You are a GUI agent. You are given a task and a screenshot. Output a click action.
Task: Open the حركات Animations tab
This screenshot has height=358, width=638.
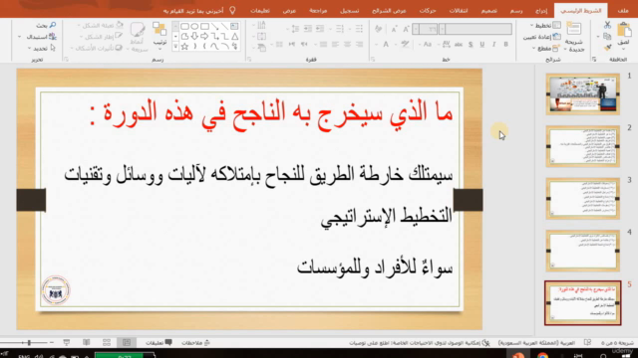(428, 11)
